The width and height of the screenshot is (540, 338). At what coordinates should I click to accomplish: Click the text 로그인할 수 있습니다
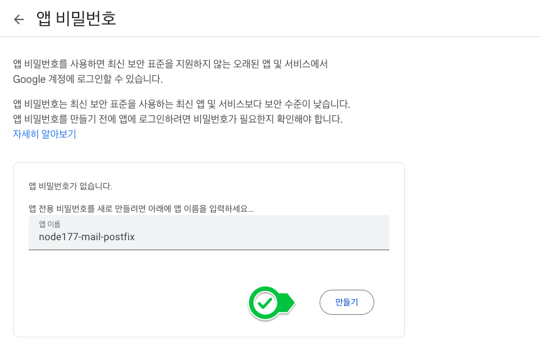click(x=119, y=80)
